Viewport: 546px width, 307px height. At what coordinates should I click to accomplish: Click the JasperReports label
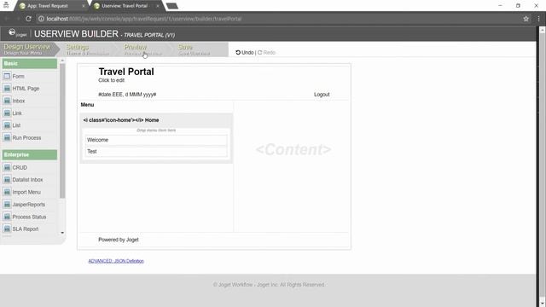click(28, 205)
